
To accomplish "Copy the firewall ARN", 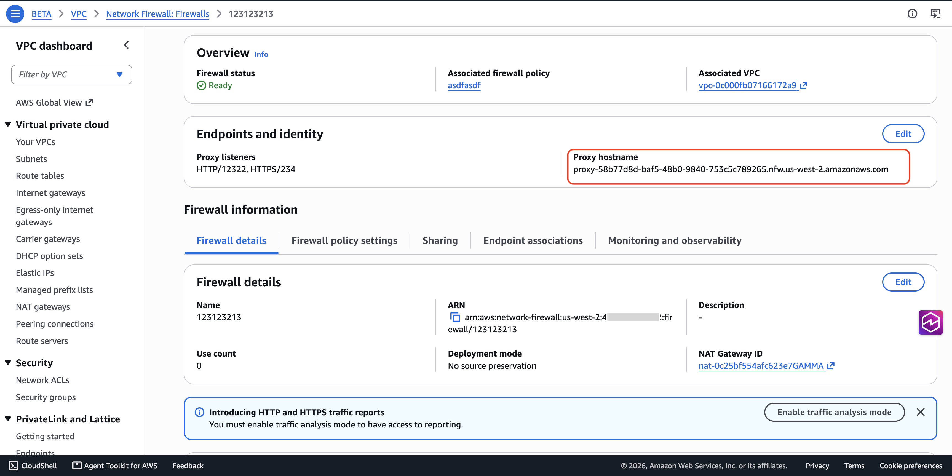I will [x=455, y=317].
